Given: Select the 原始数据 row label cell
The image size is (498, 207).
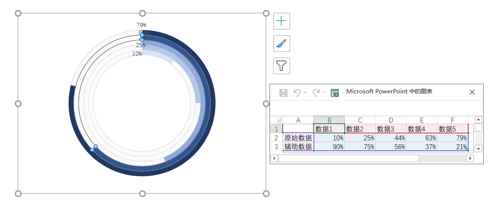Looking at the screenshot, I should [298, 138].
